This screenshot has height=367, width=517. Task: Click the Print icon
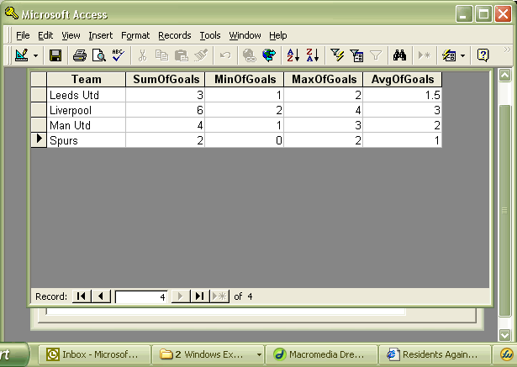pos(80,55)
